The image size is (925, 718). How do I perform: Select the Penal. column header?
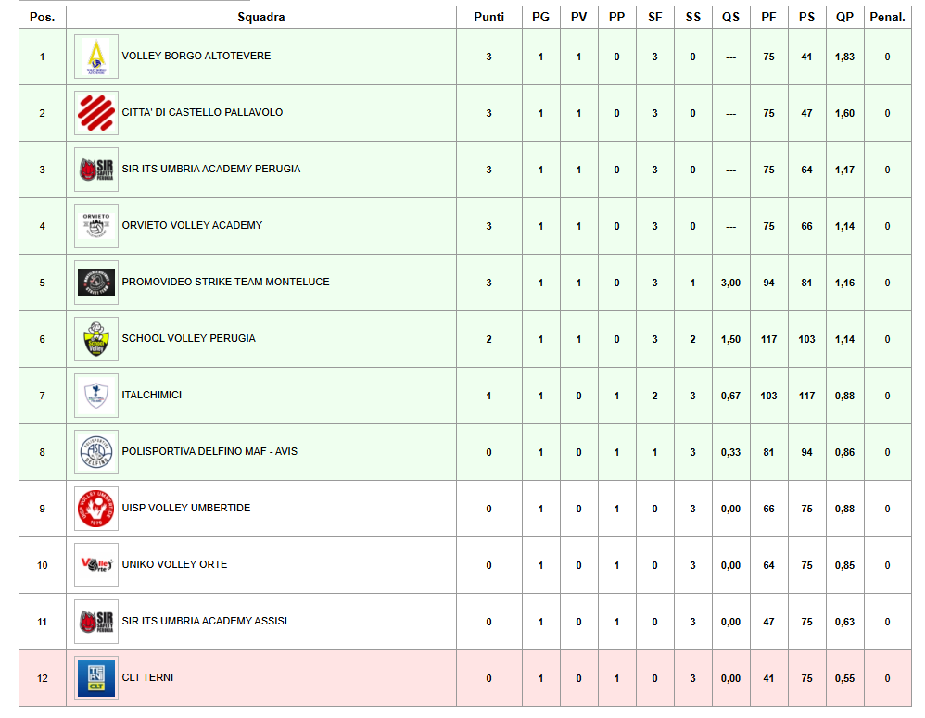[x=887, y=18]
